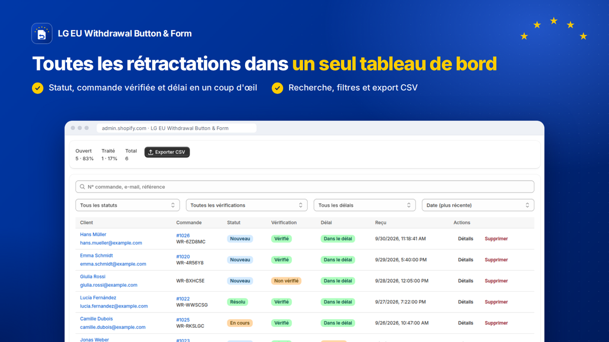609x342 pixels.
Task: Open Détails for Giulia Rossi row
Action: click(465, 281)
